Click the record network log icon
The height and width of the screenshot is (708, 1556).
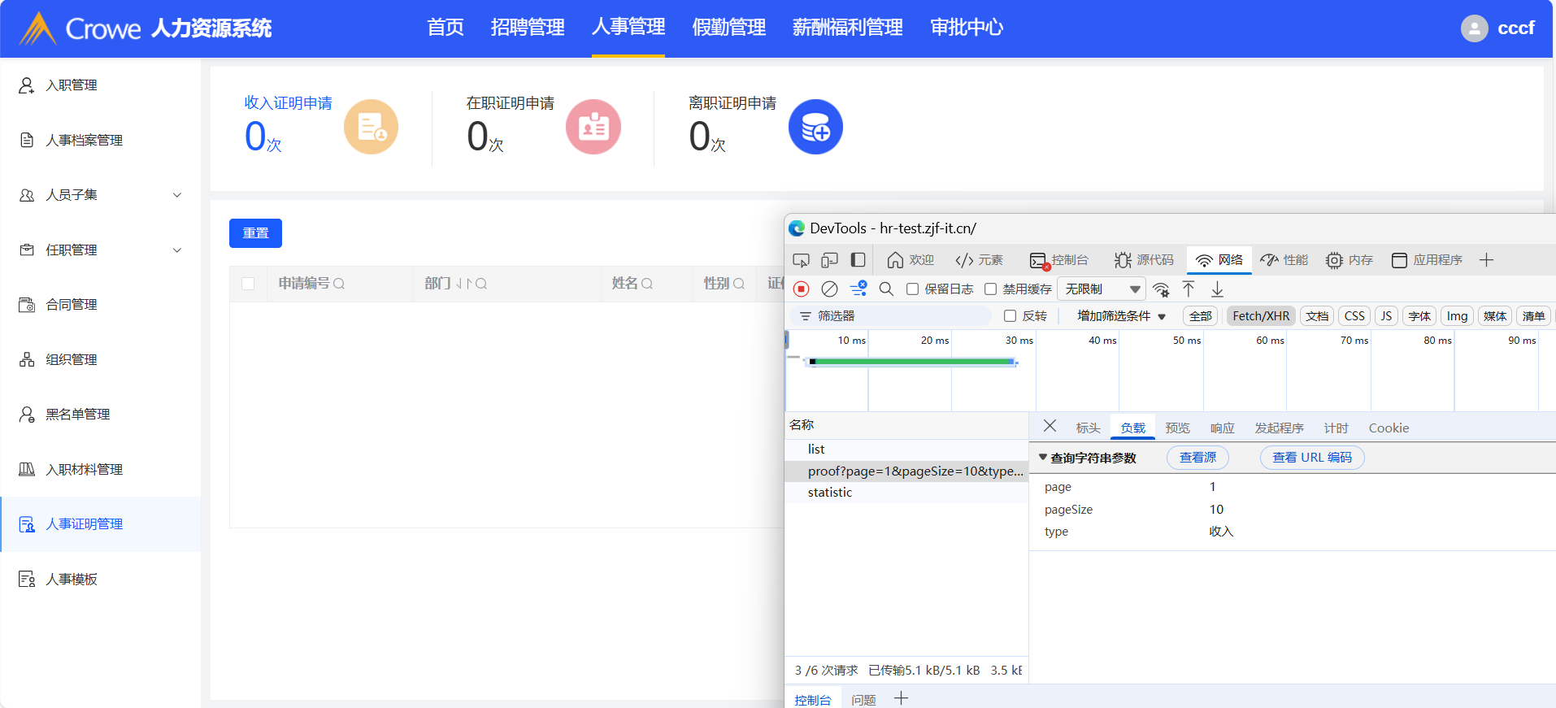point(802,289)
